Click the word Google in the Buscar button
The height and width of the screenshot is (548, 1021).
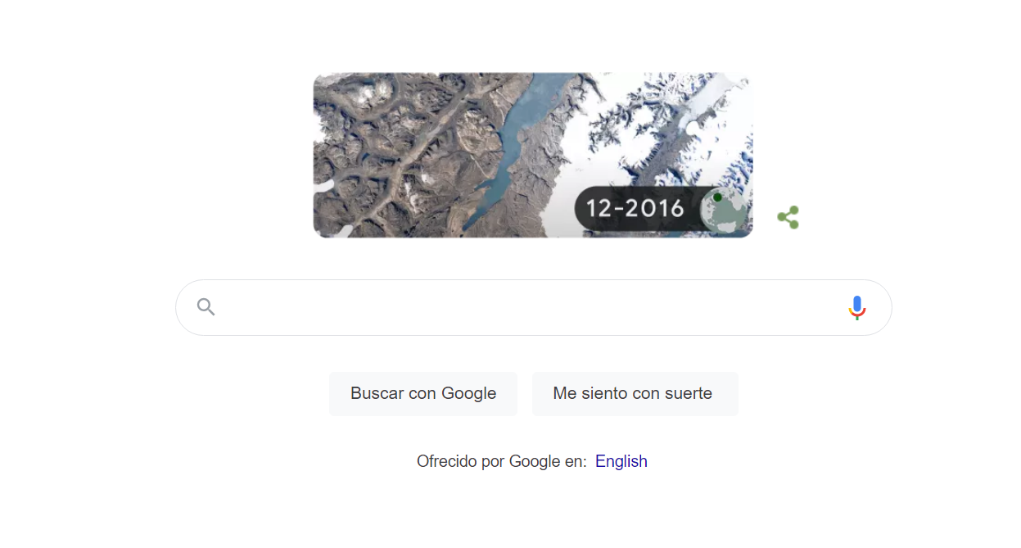[468, 393]
